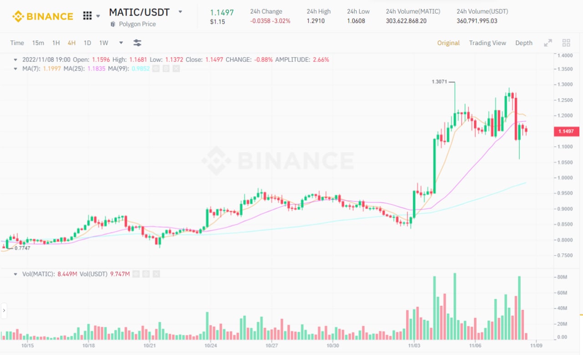Collapse the MA(7) indicator legend row
Viewport: 583px width, 355px height.
point(16,69)
